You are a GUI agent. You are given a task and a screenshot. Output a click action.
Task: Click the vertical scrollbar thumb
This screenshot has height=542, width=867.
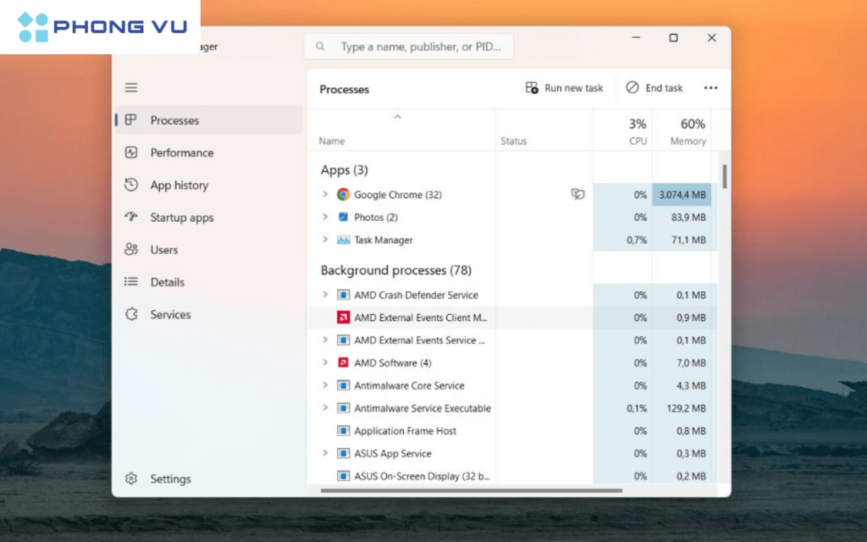[x=725, y=176]
